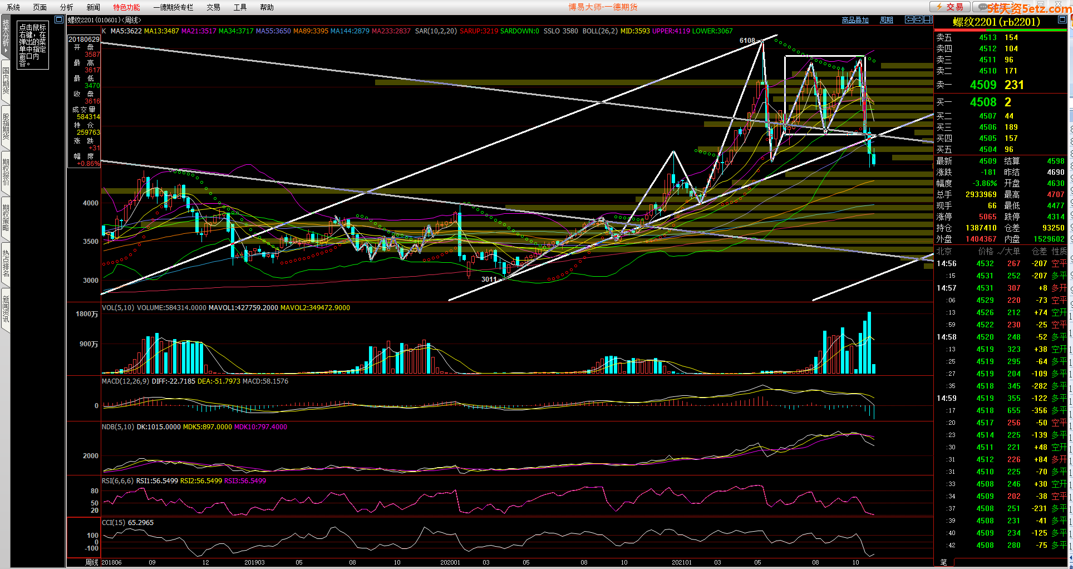1073x569 pixels.
Task: Open the 帮助 menu
Action: pos(267,7)
